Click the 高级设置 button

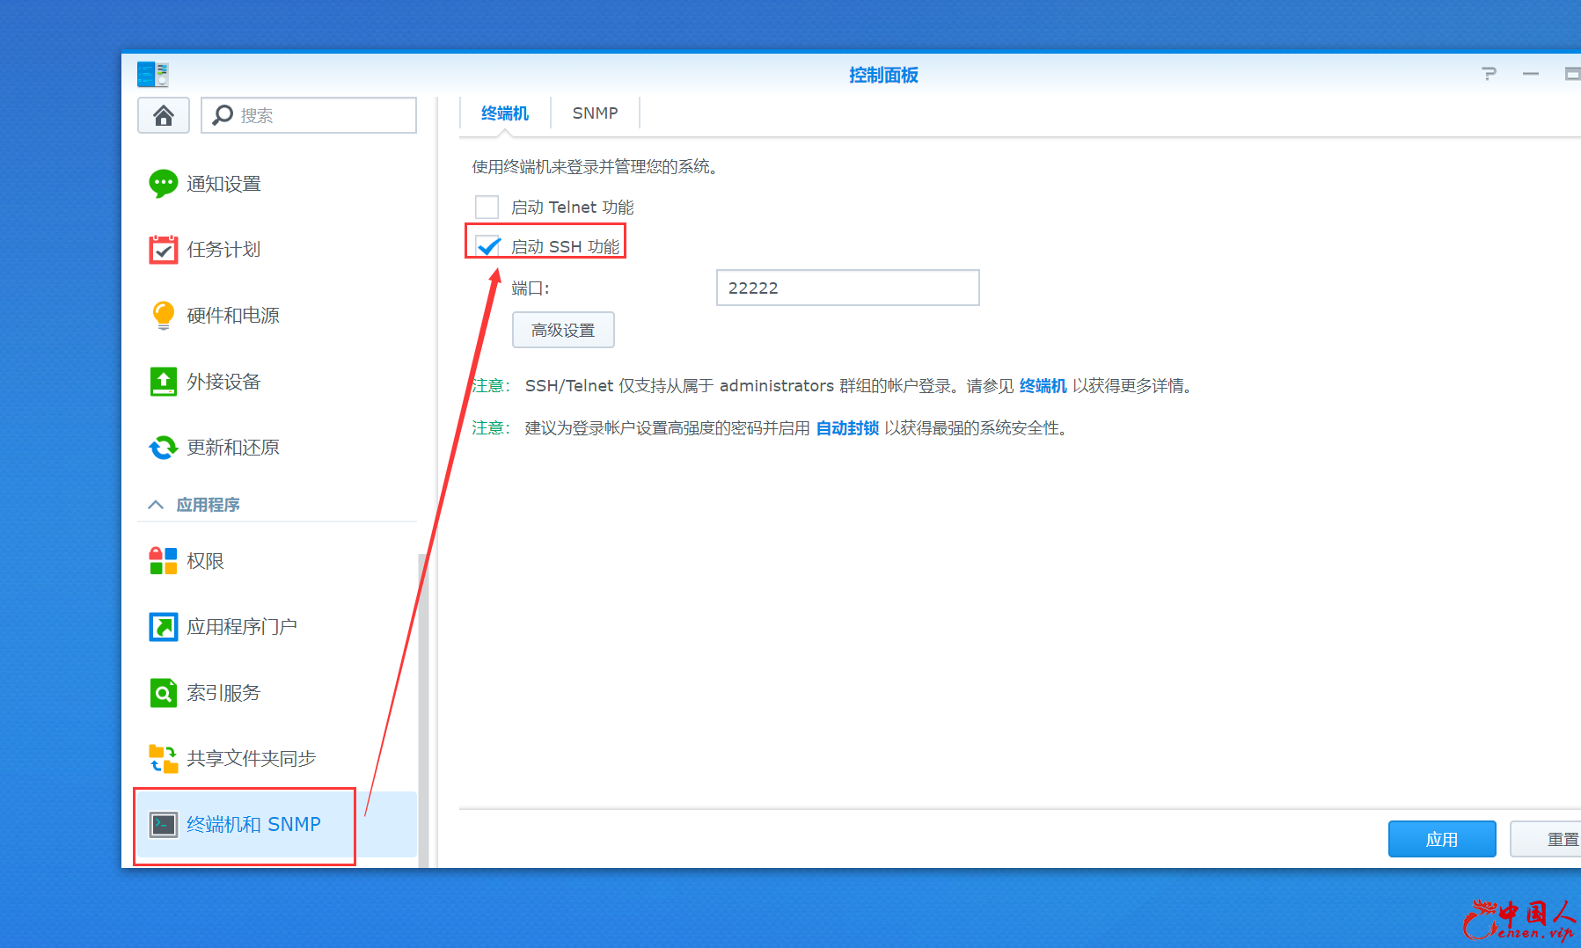pyautogui.click(x=563, y=331)
